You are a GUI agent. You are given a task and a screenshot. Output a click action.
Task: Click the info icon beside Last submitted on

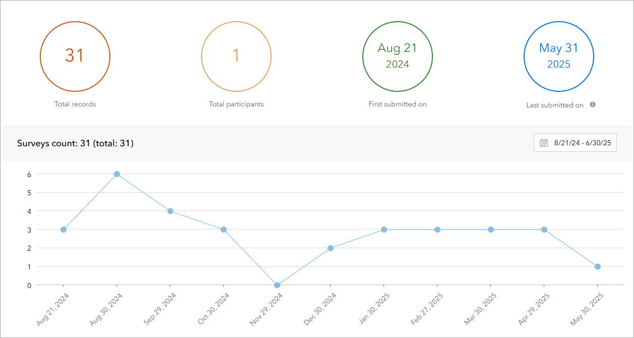(593, 104)
